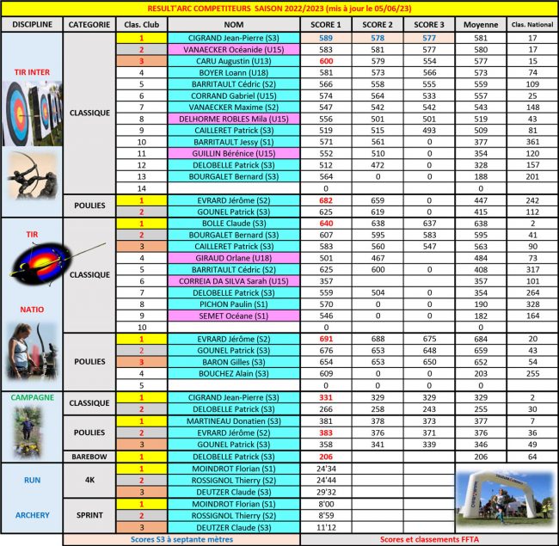Screen dimensions: 559x546
Task: Select the SCORE 2 column header
Action: [x=378, y=25]
